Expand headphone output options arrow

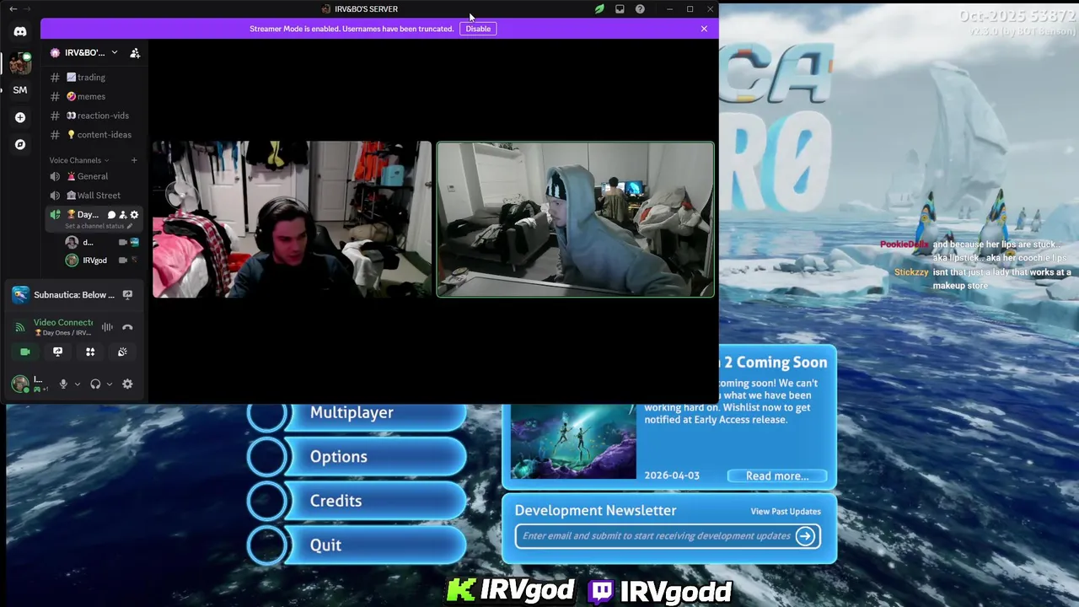tap(109, 384)
